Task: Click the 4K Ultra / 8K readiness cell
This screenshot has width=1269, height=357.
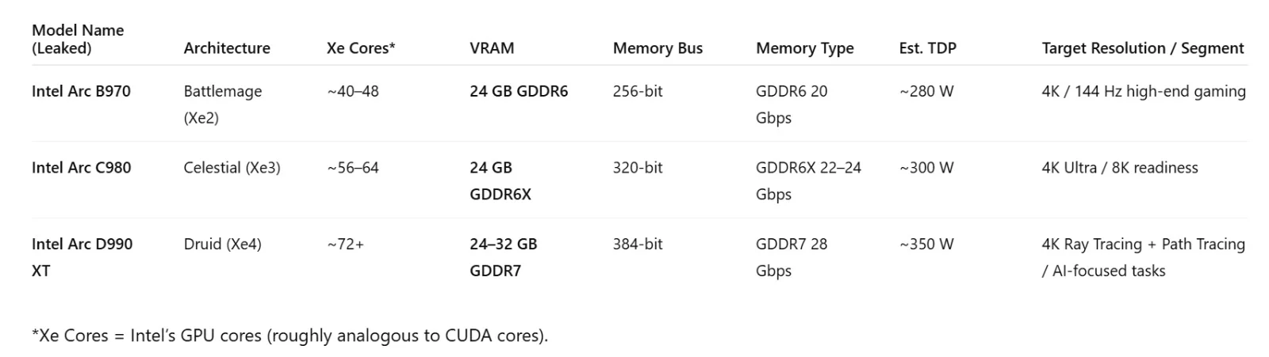Action: (1119, 168)
